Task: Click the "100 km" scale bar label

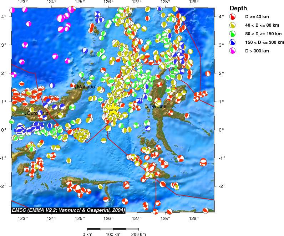Action: click(113, 234)
